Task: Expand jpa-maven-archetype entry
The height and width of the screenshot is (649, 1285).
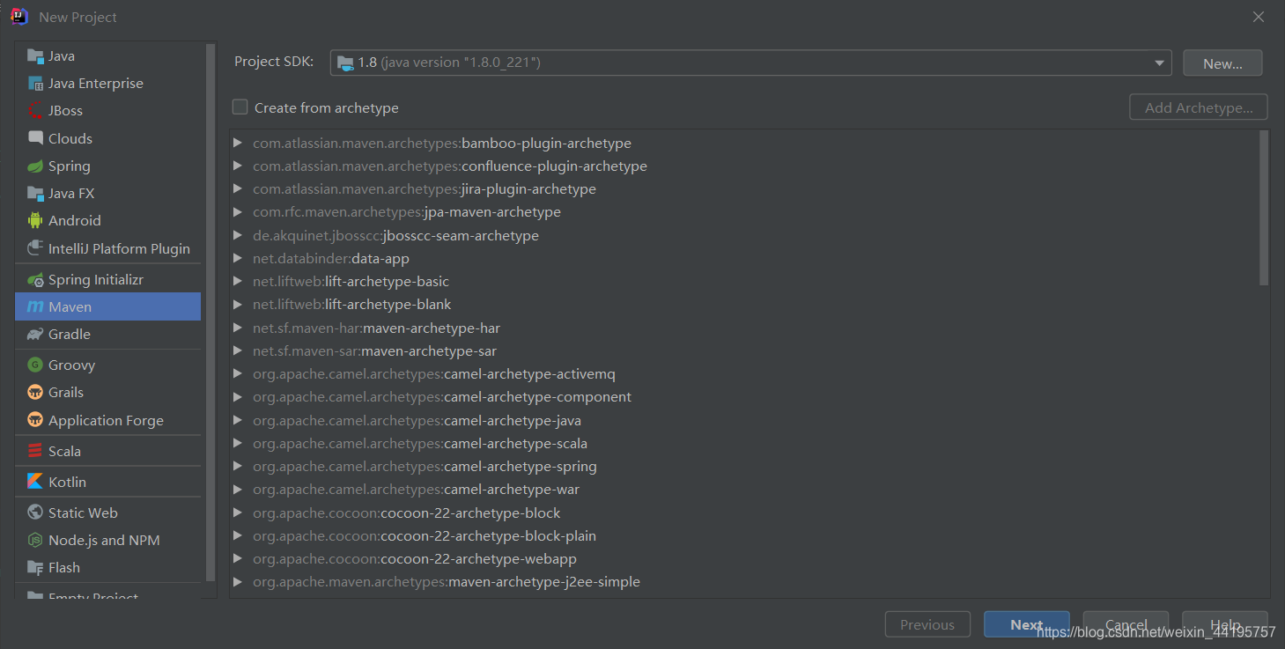Action: pos(237,212)
